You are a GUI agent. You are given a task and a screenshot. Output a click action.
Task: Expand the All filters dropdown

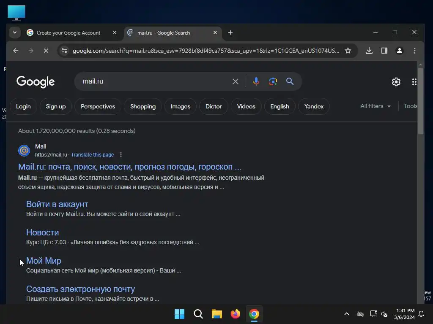[375, 106]
